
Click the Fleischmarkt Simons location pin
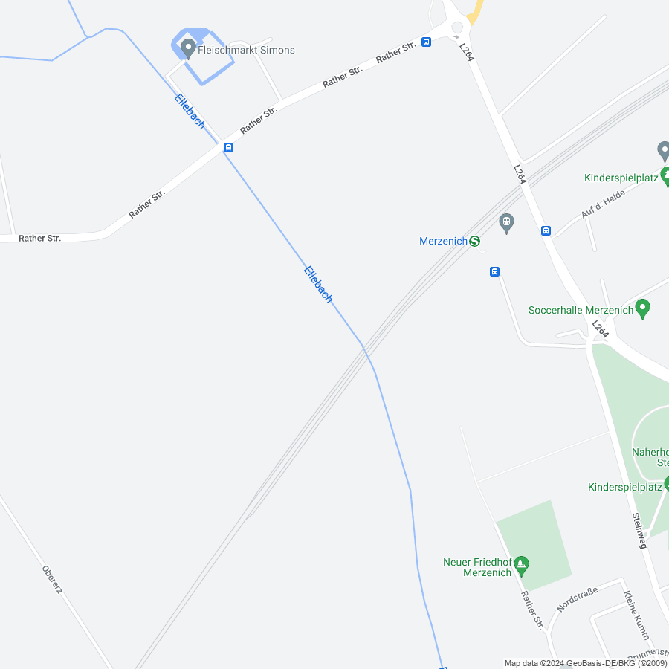click(188, 48)
